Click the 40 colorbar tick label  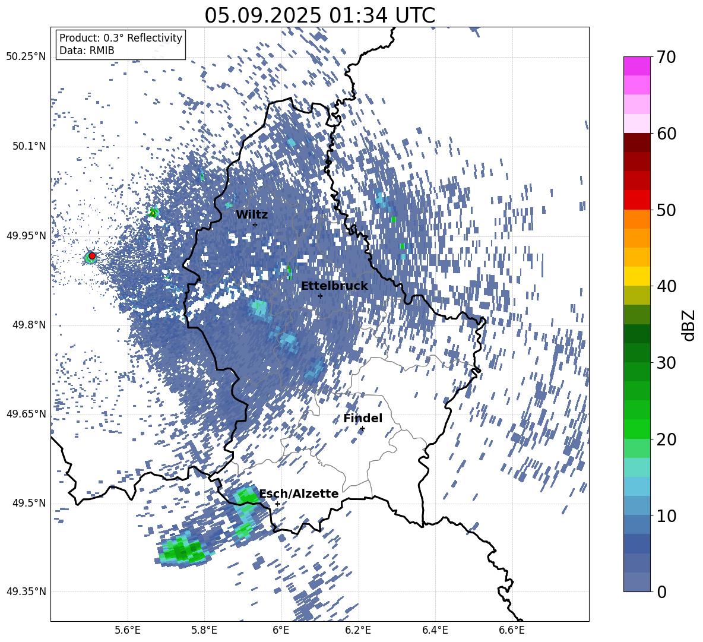pos(666,286)
